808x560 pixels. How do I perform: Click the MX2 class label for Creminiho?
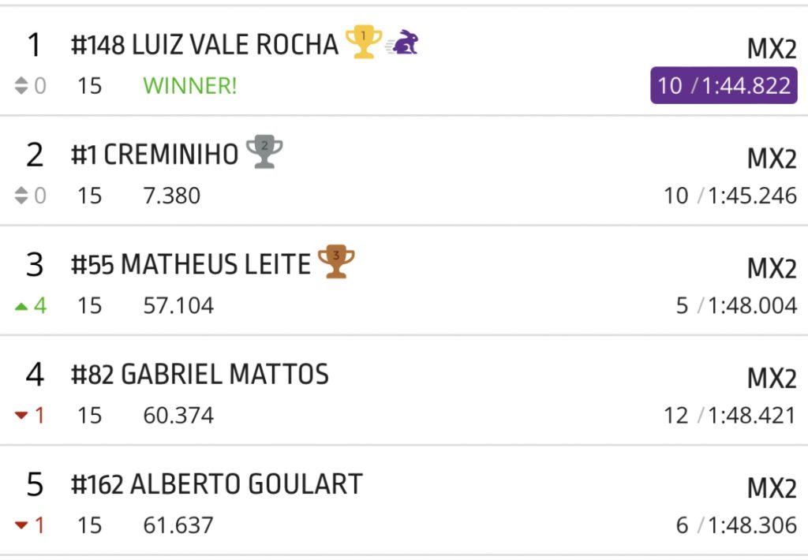pyautogui.click(x=772, y=159)
